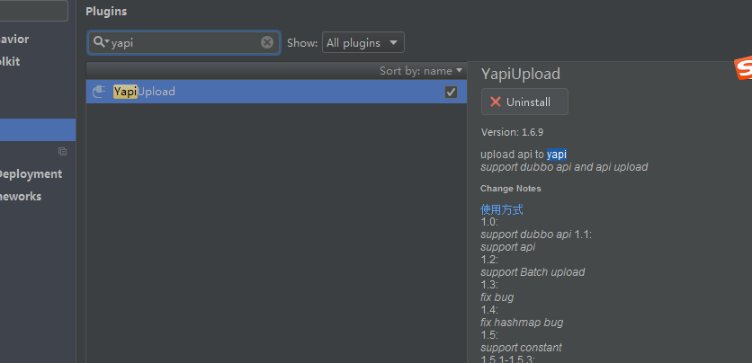The width and height of the screenshot is (752, 363).
Task: Open the 使用方式 link
Action: coord(502,209)
